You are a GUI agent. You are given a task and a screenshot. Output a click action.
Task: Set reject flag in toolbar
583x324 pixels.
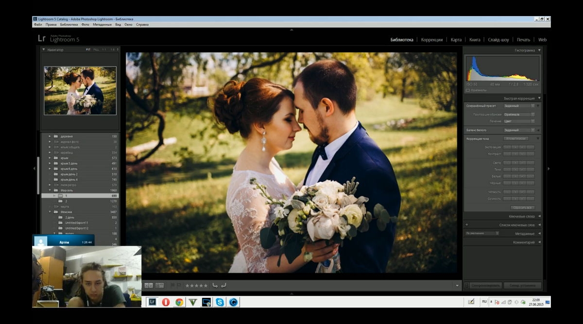179,285
